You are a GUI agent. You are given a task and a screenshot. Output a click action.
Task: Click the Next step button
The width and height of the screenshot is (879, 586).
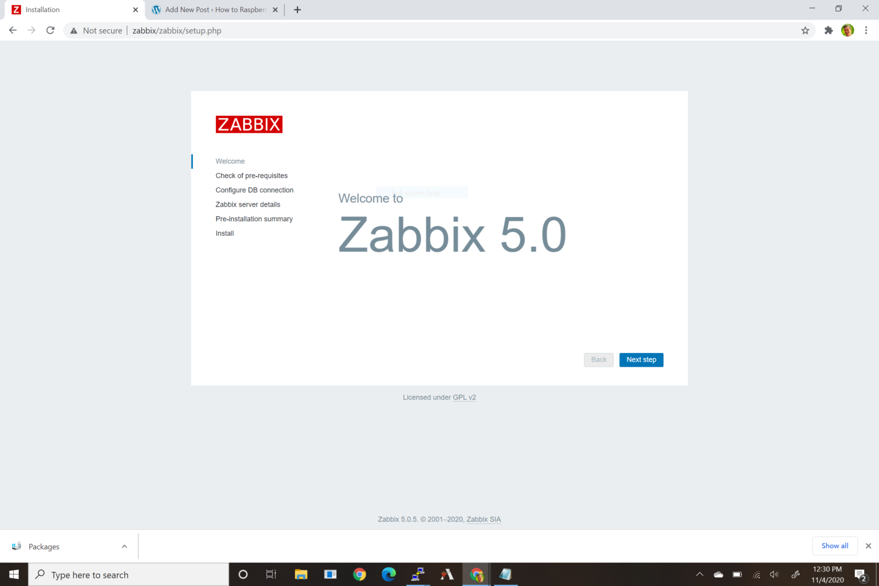click(x=641, y=359)
